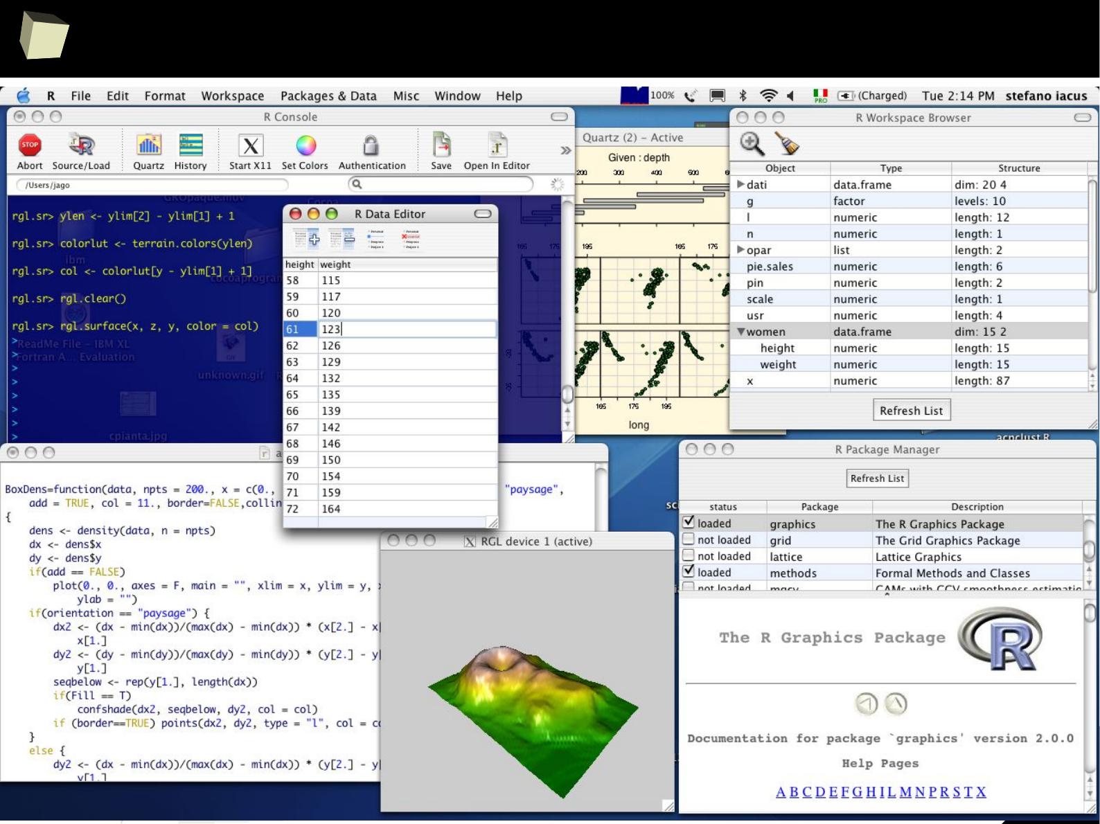Open the Misc menu
1100x824 pixels.
(x=406, y=96)
